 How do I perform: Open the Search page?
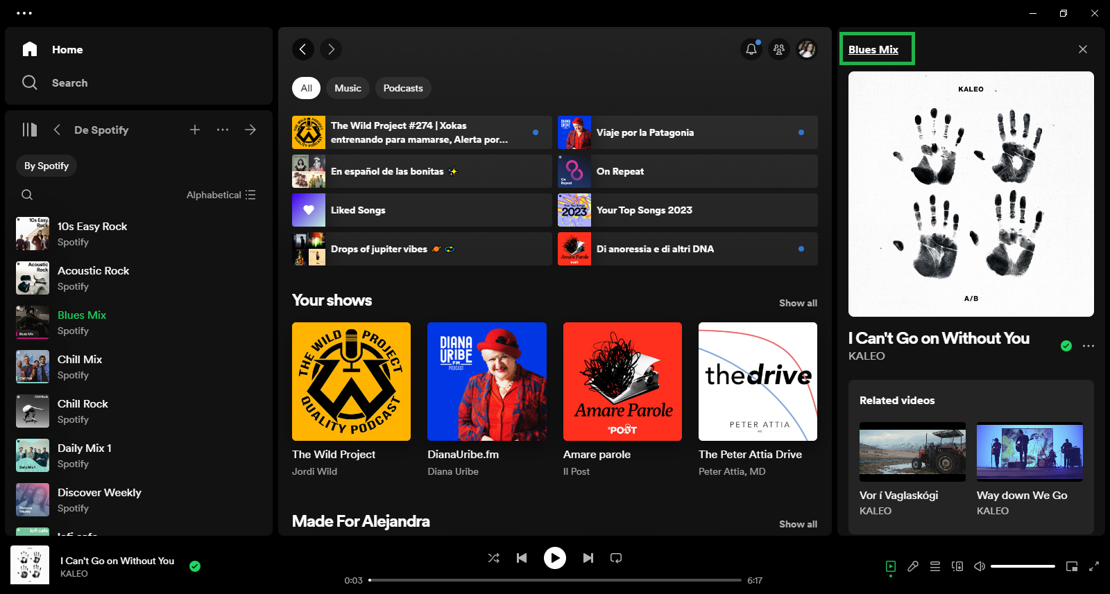point(55,82)
